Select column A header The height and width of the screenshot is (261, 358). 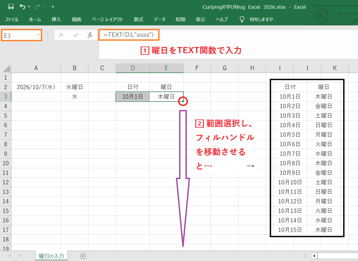click(36, 68)
